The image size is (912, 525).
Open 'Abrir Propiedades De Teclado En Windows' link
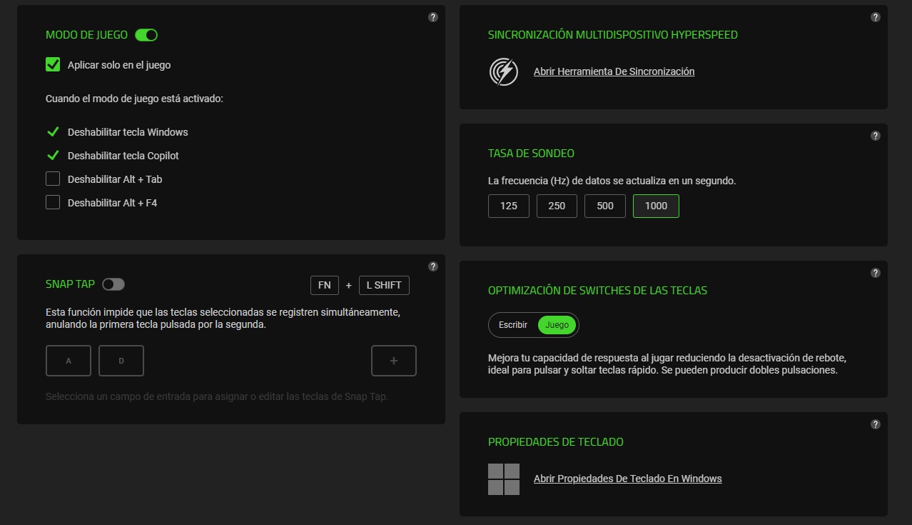[627, 479]
